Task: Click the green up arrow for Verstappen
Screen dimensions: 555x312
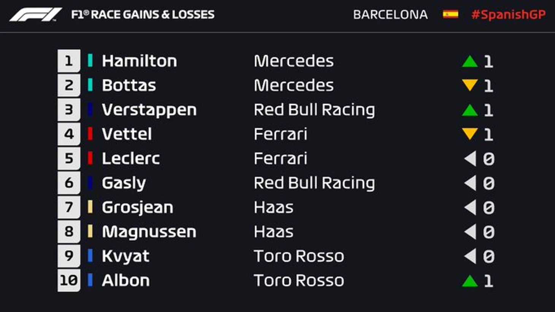Action: click(x=470, y=110)
